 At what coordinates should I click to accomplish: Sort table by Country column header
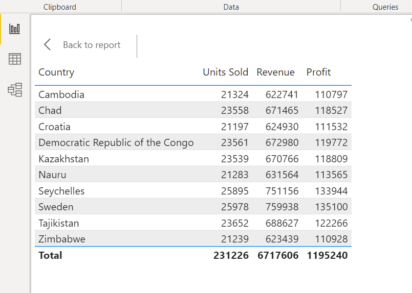56,72
